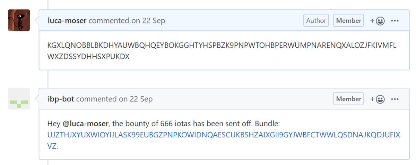Open luca-moser username in comment header
416x165 pixels.
[x=67, y=21]
